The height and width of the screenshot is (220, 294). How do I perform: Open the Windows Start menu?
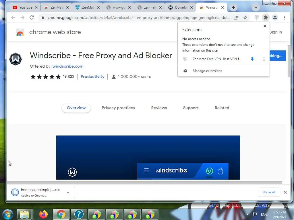pyautogui.click(x=7, y=214)
